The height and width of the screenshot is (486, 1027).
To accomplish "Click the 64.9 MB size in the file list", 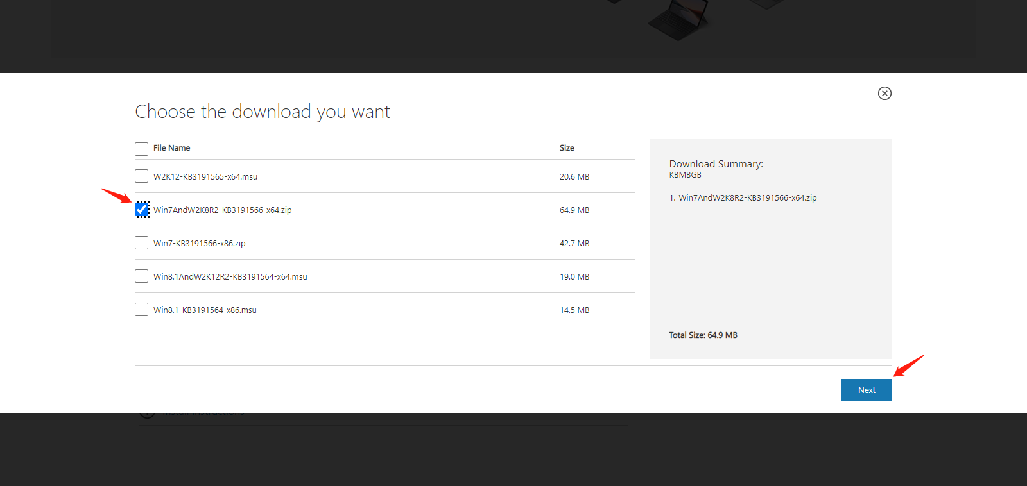I will point(574,210).
